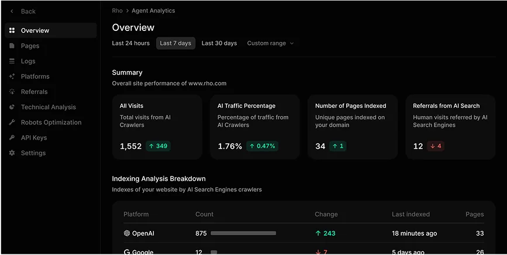Click the Referrals icon in sidebar
Viewport: 507px width, 255px height.
[12, 92]
